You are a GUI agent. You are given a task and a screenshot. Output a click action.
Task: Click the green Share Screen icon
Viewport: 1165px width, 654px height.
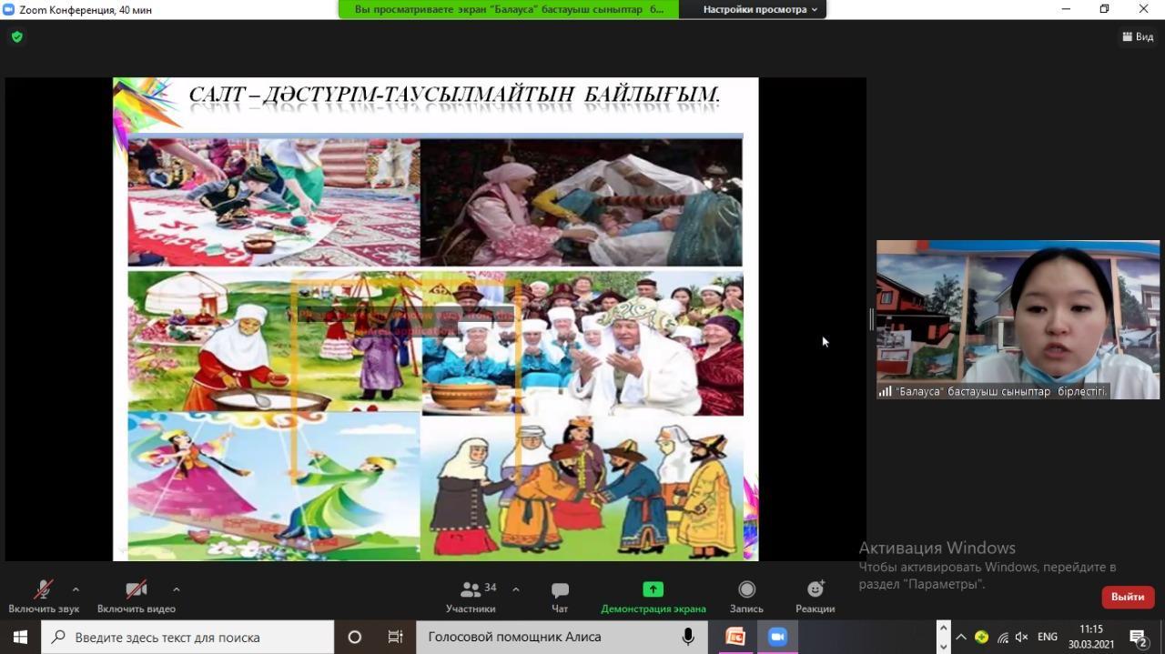[x=653, y=589]
